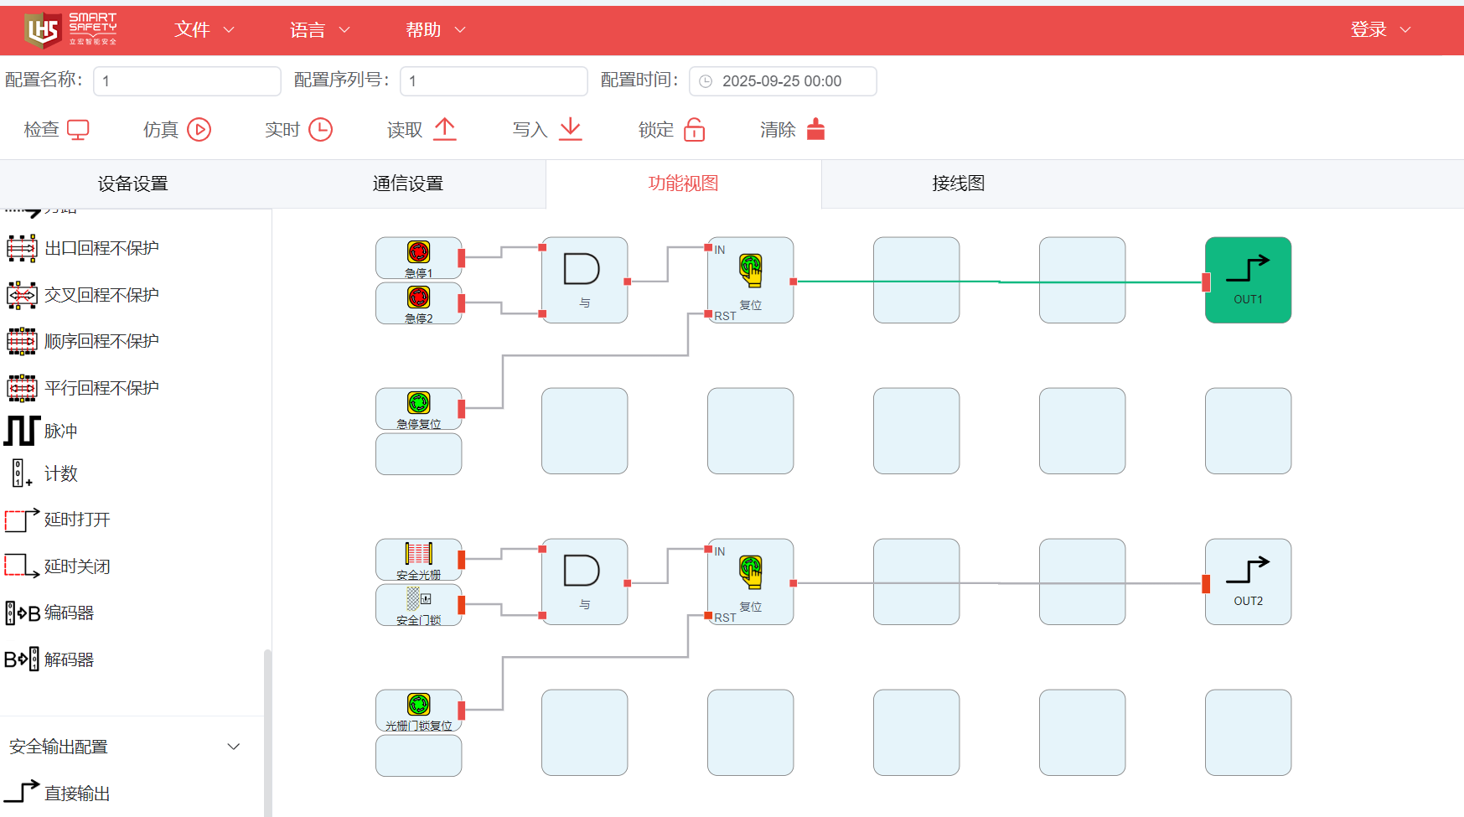Click the 写入 download arrow icon

[570, 130]
